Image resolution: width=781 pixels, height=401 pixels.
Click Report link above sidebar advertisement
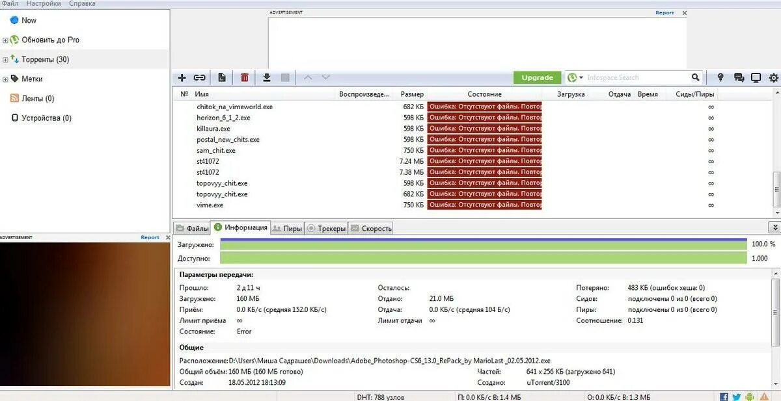[150, 237]
